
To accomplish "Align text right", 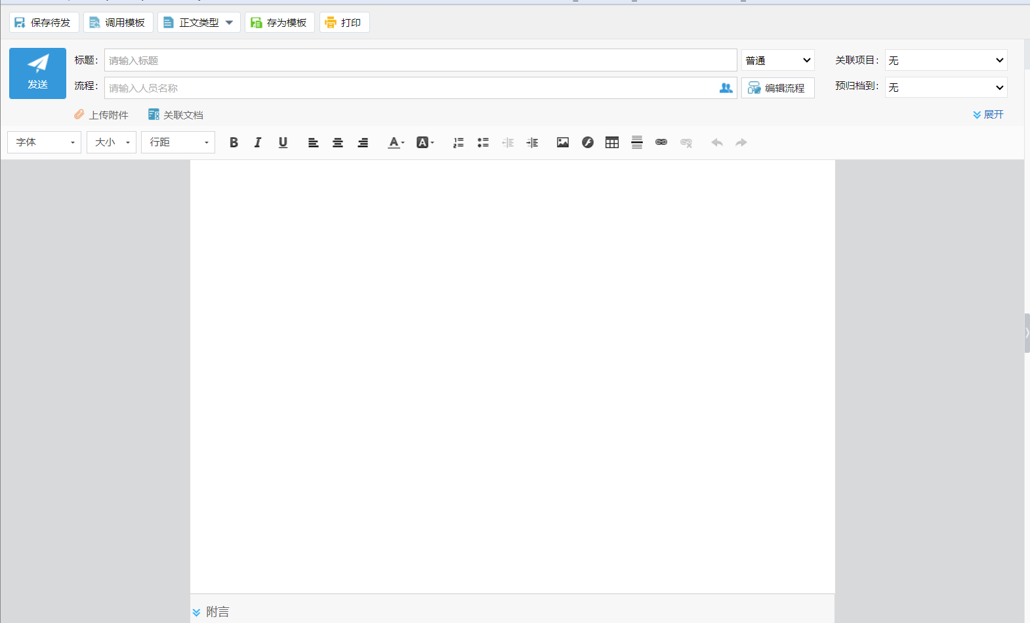I will coord(363,142).
